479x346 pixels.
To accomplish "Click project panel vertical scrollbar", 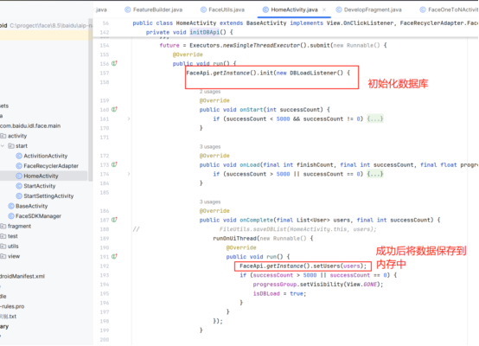I will click(91, 101).
